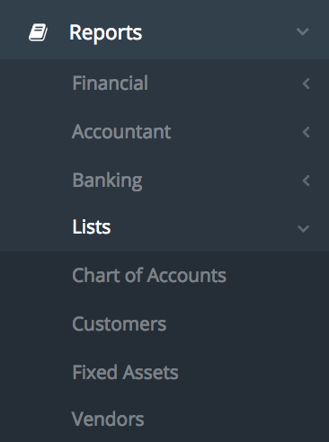Open the Fixed Assets list report

coord(126,372)
